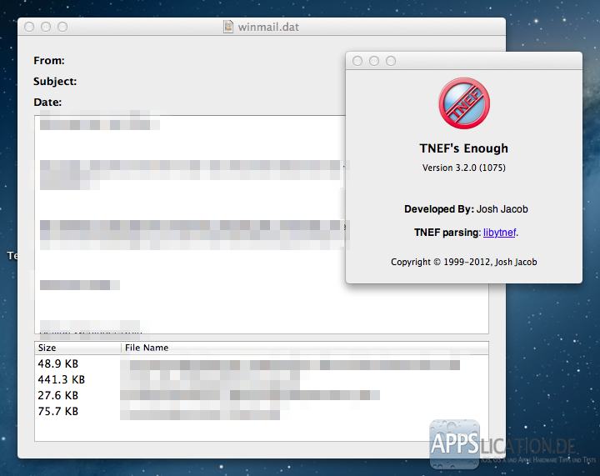
Task: Click the winmail.dat document icon in title bar
Action: point(228,27)
